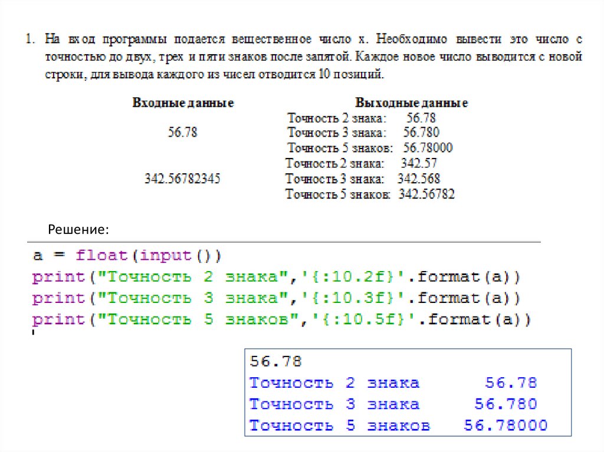The height and width of the screenshot is (452, 604).
Task: Click the expected output value 342.57
Action: coord(419,163)
